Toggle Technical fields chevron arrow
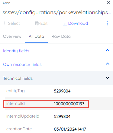The width and height of the screenshot is (113, 133). coord(108,78)
